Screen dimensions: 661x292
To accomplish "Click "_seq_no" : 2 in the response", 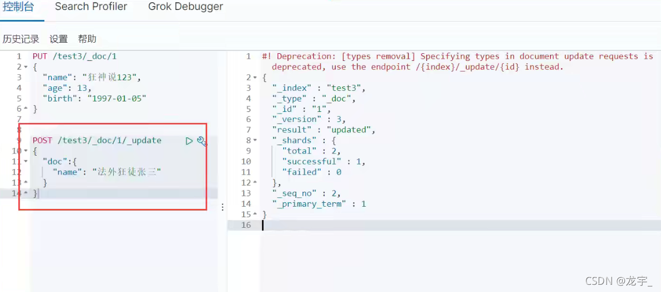I will (306, 193).
